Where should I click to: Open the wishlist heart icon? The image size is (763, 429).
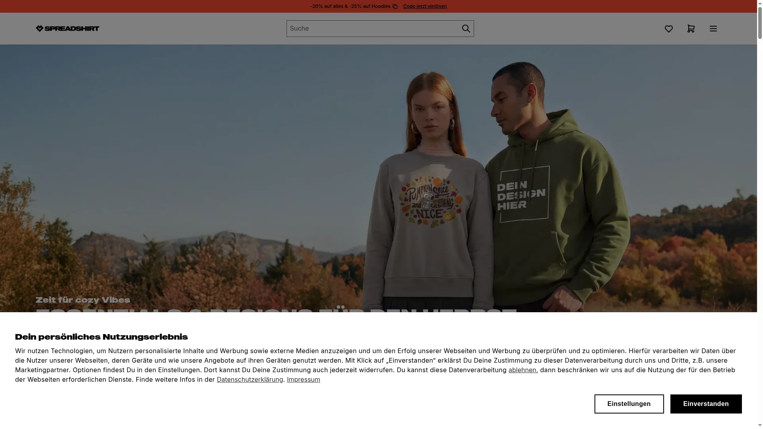pyautogui.click(x=669, y=29)
